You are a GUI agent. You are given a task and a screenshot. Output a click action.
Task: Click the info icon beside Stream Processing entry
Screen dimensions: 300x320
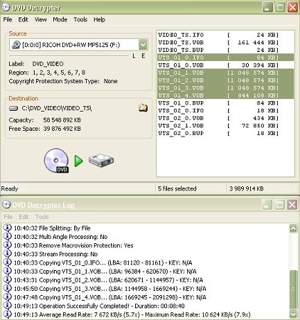coord(8,254)
